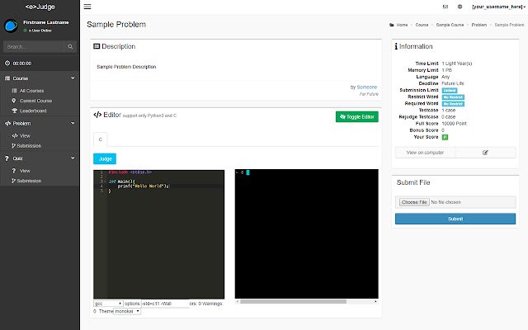Click the e-Judge logo
This screenshot has width=528, height=330.
click(x=40, y=7)
